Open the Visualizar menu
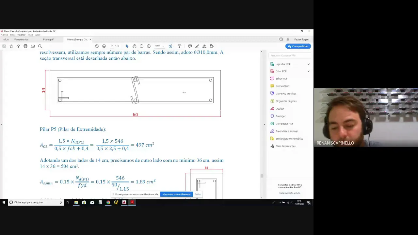418x235 pixels. click(x=22, y=35)
